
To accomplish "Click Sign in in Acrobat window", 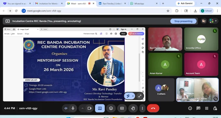I will (123, 29).
